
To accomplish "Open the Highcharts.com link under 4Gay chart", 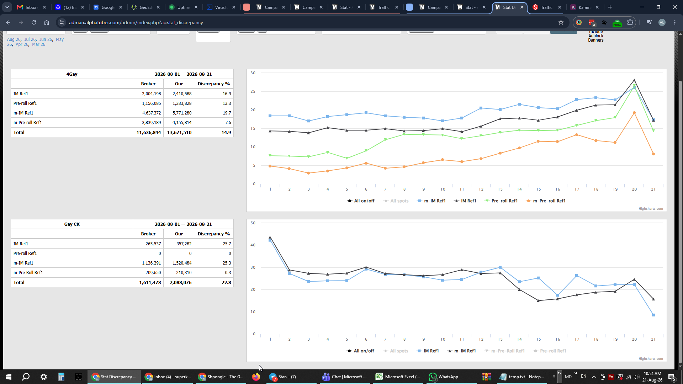I will pyautogui.click(x=651, y=209).
